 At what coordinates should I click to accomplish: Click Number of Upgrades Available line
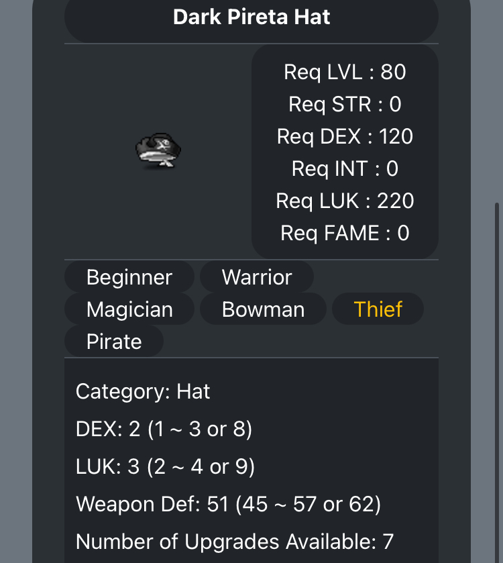click(x=234, y=541)
